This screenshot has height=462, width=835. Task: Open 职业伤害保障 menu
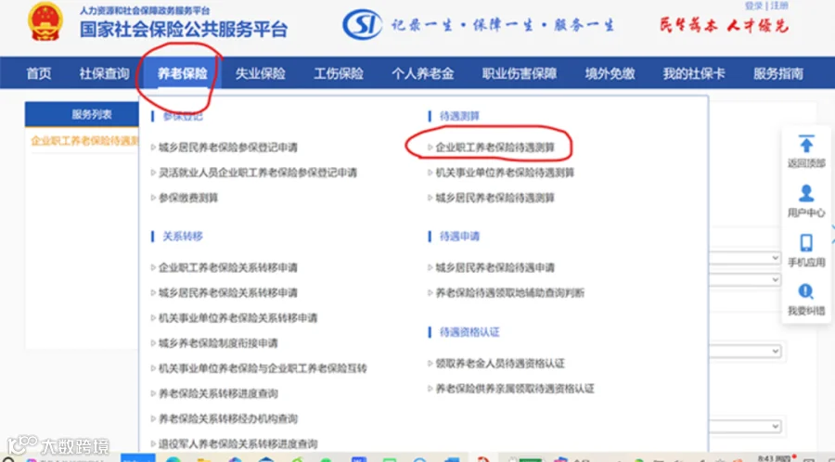pos(520,73)
